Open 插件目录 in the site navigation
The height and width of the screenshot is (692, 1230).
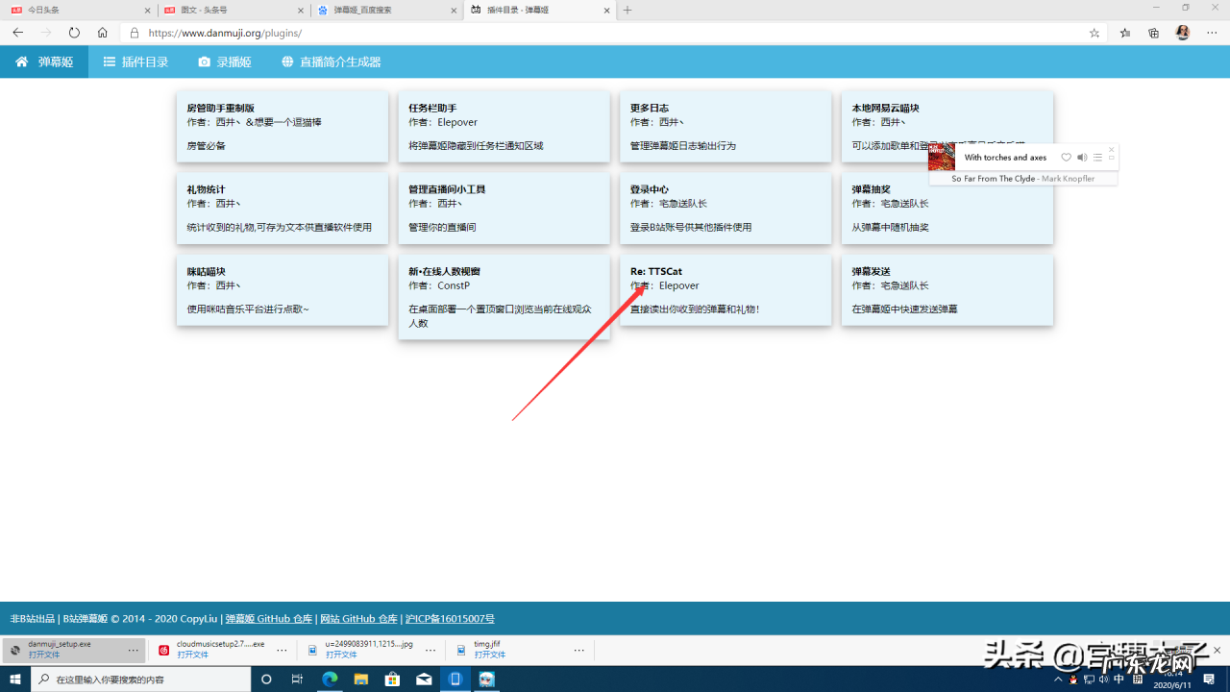point(135,62)
